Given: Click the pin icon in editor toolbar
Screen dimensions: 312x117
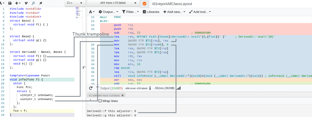Looking at the screenshot, I should 40,3.
